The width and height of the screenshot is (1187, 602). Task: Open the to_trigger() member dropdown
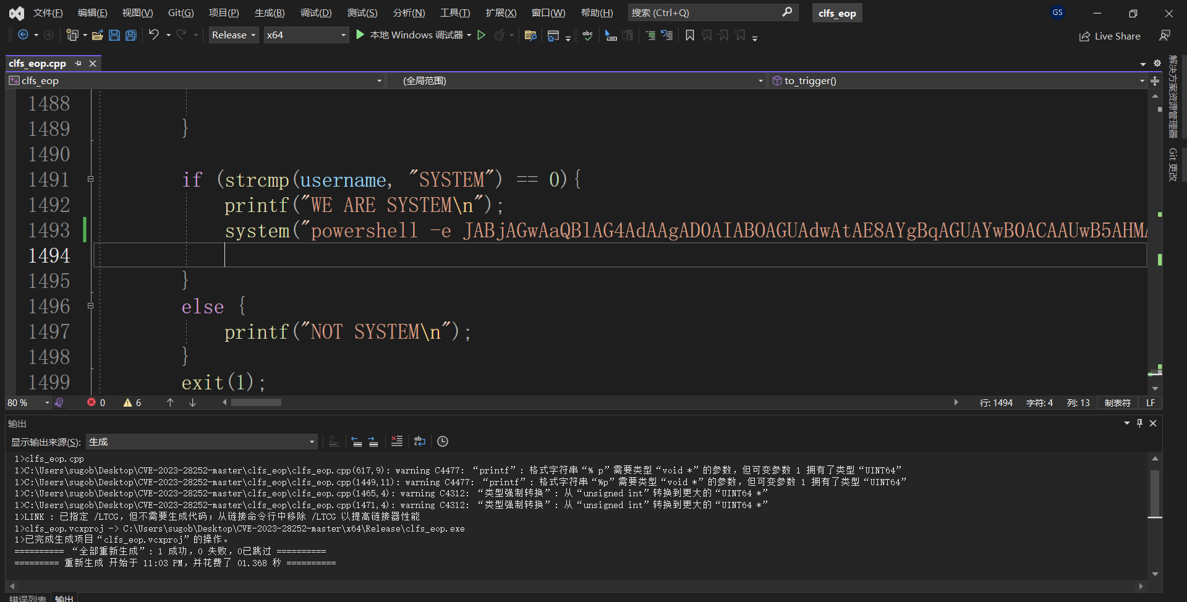tap(958, 81)
